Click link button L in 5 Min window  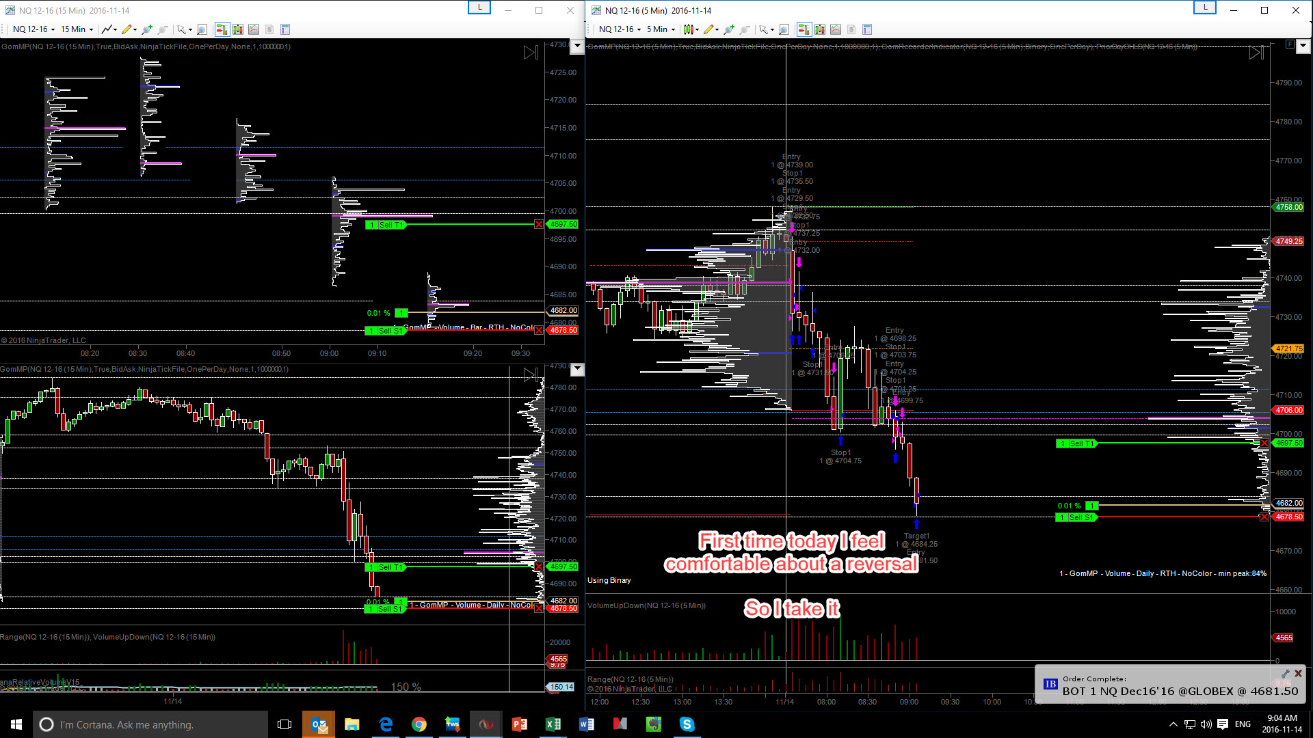tap(1205, 8)
